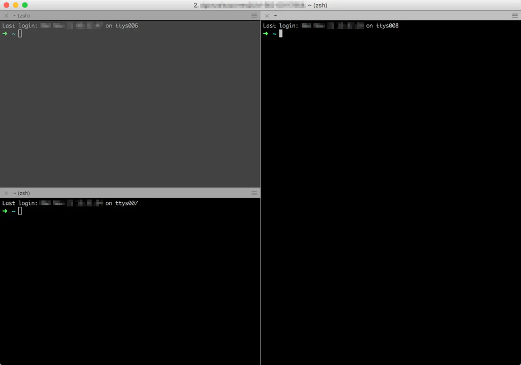Click the right pane title "~"
Image resolution: width=521 pixels, height=365 pixels.
[275, 16]
